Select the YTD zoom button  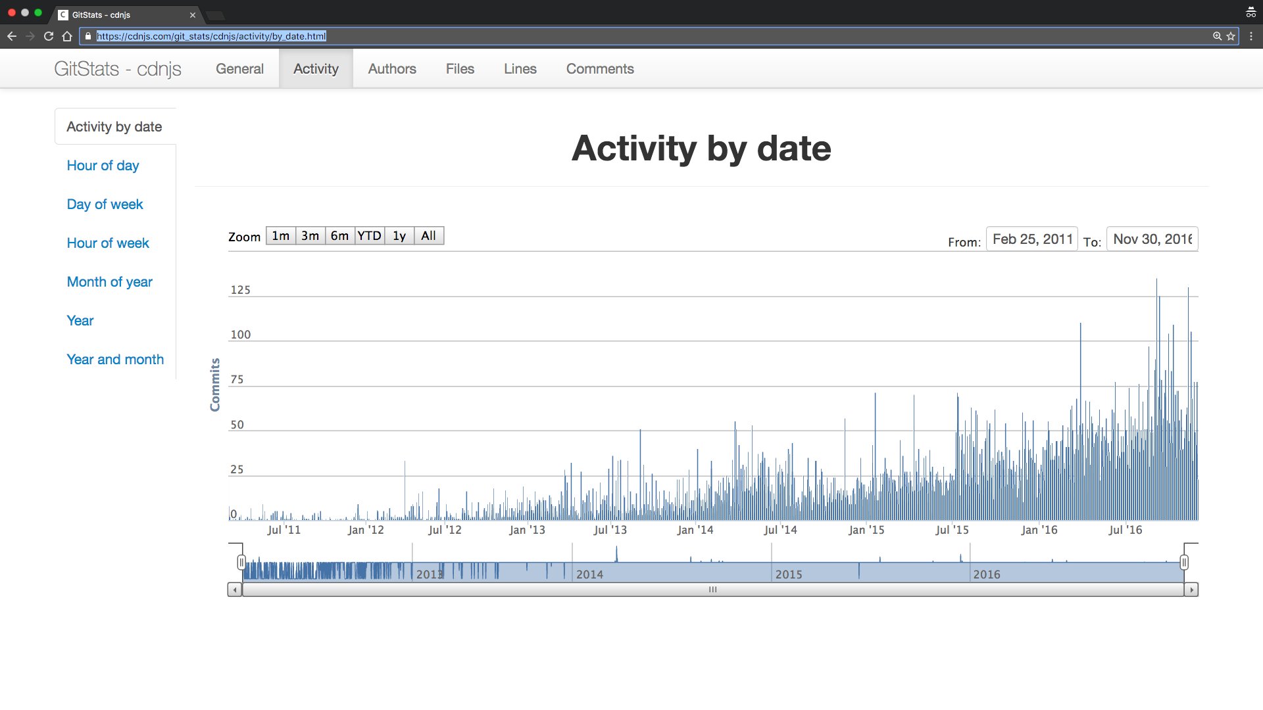coord(370,235)
